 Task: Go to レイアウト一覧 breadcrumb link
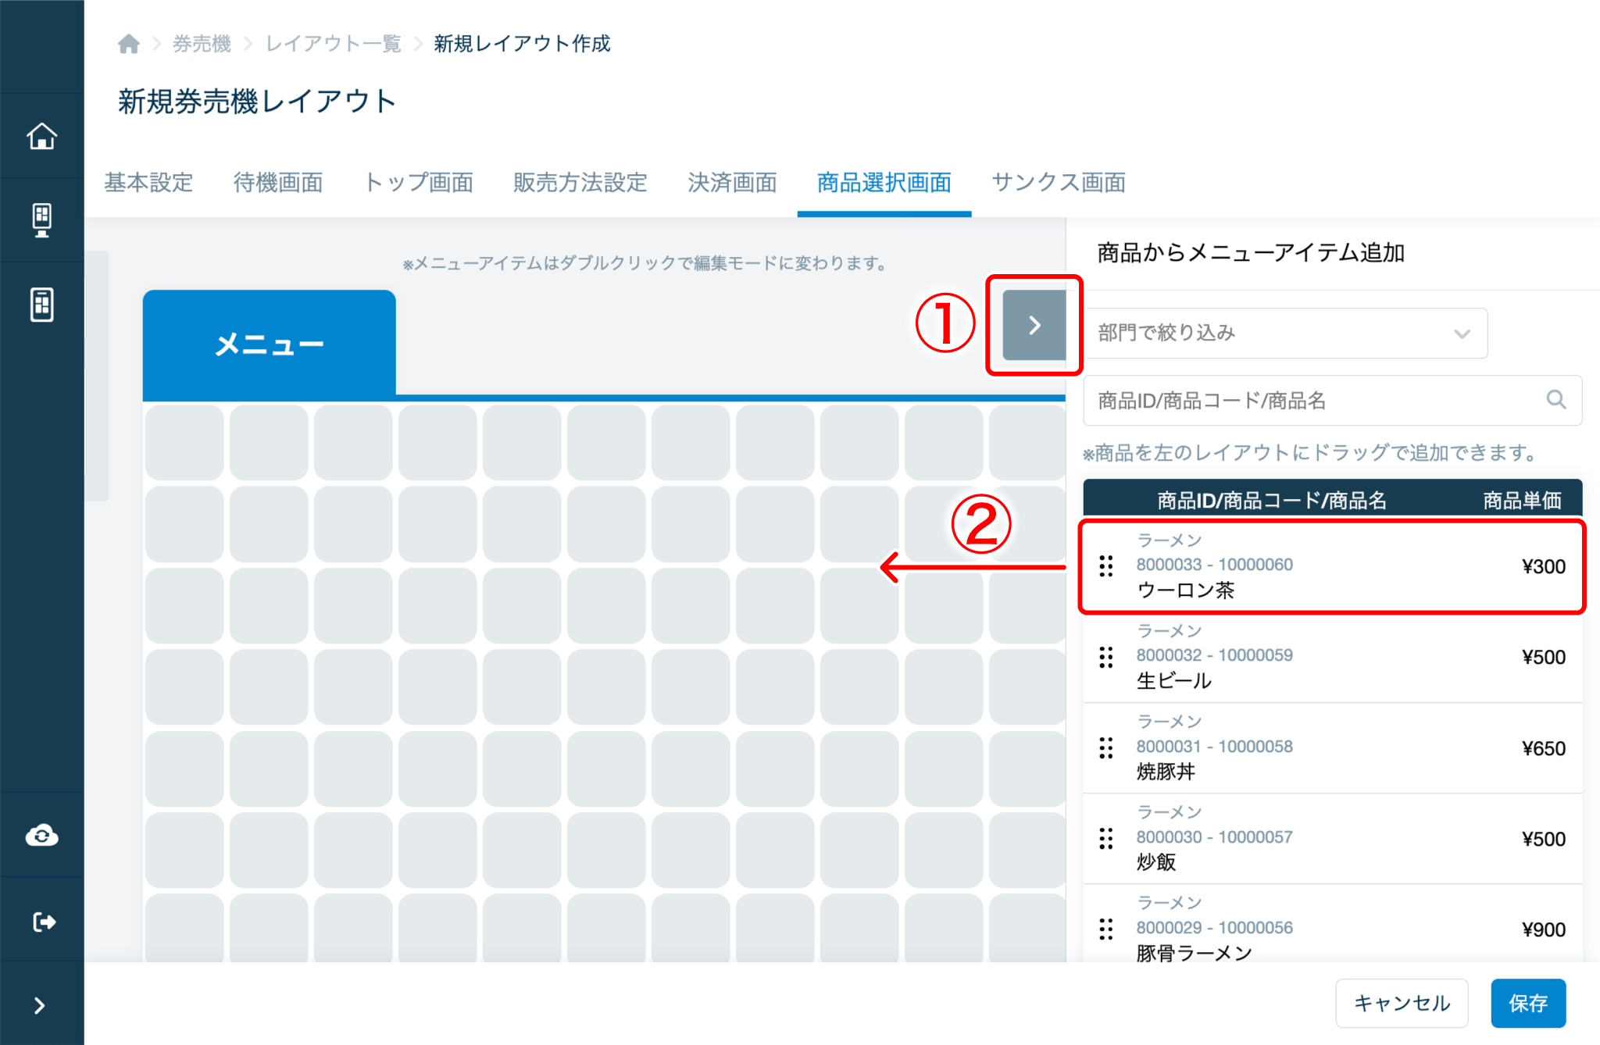pyautogui.click(x=333, y=44)
